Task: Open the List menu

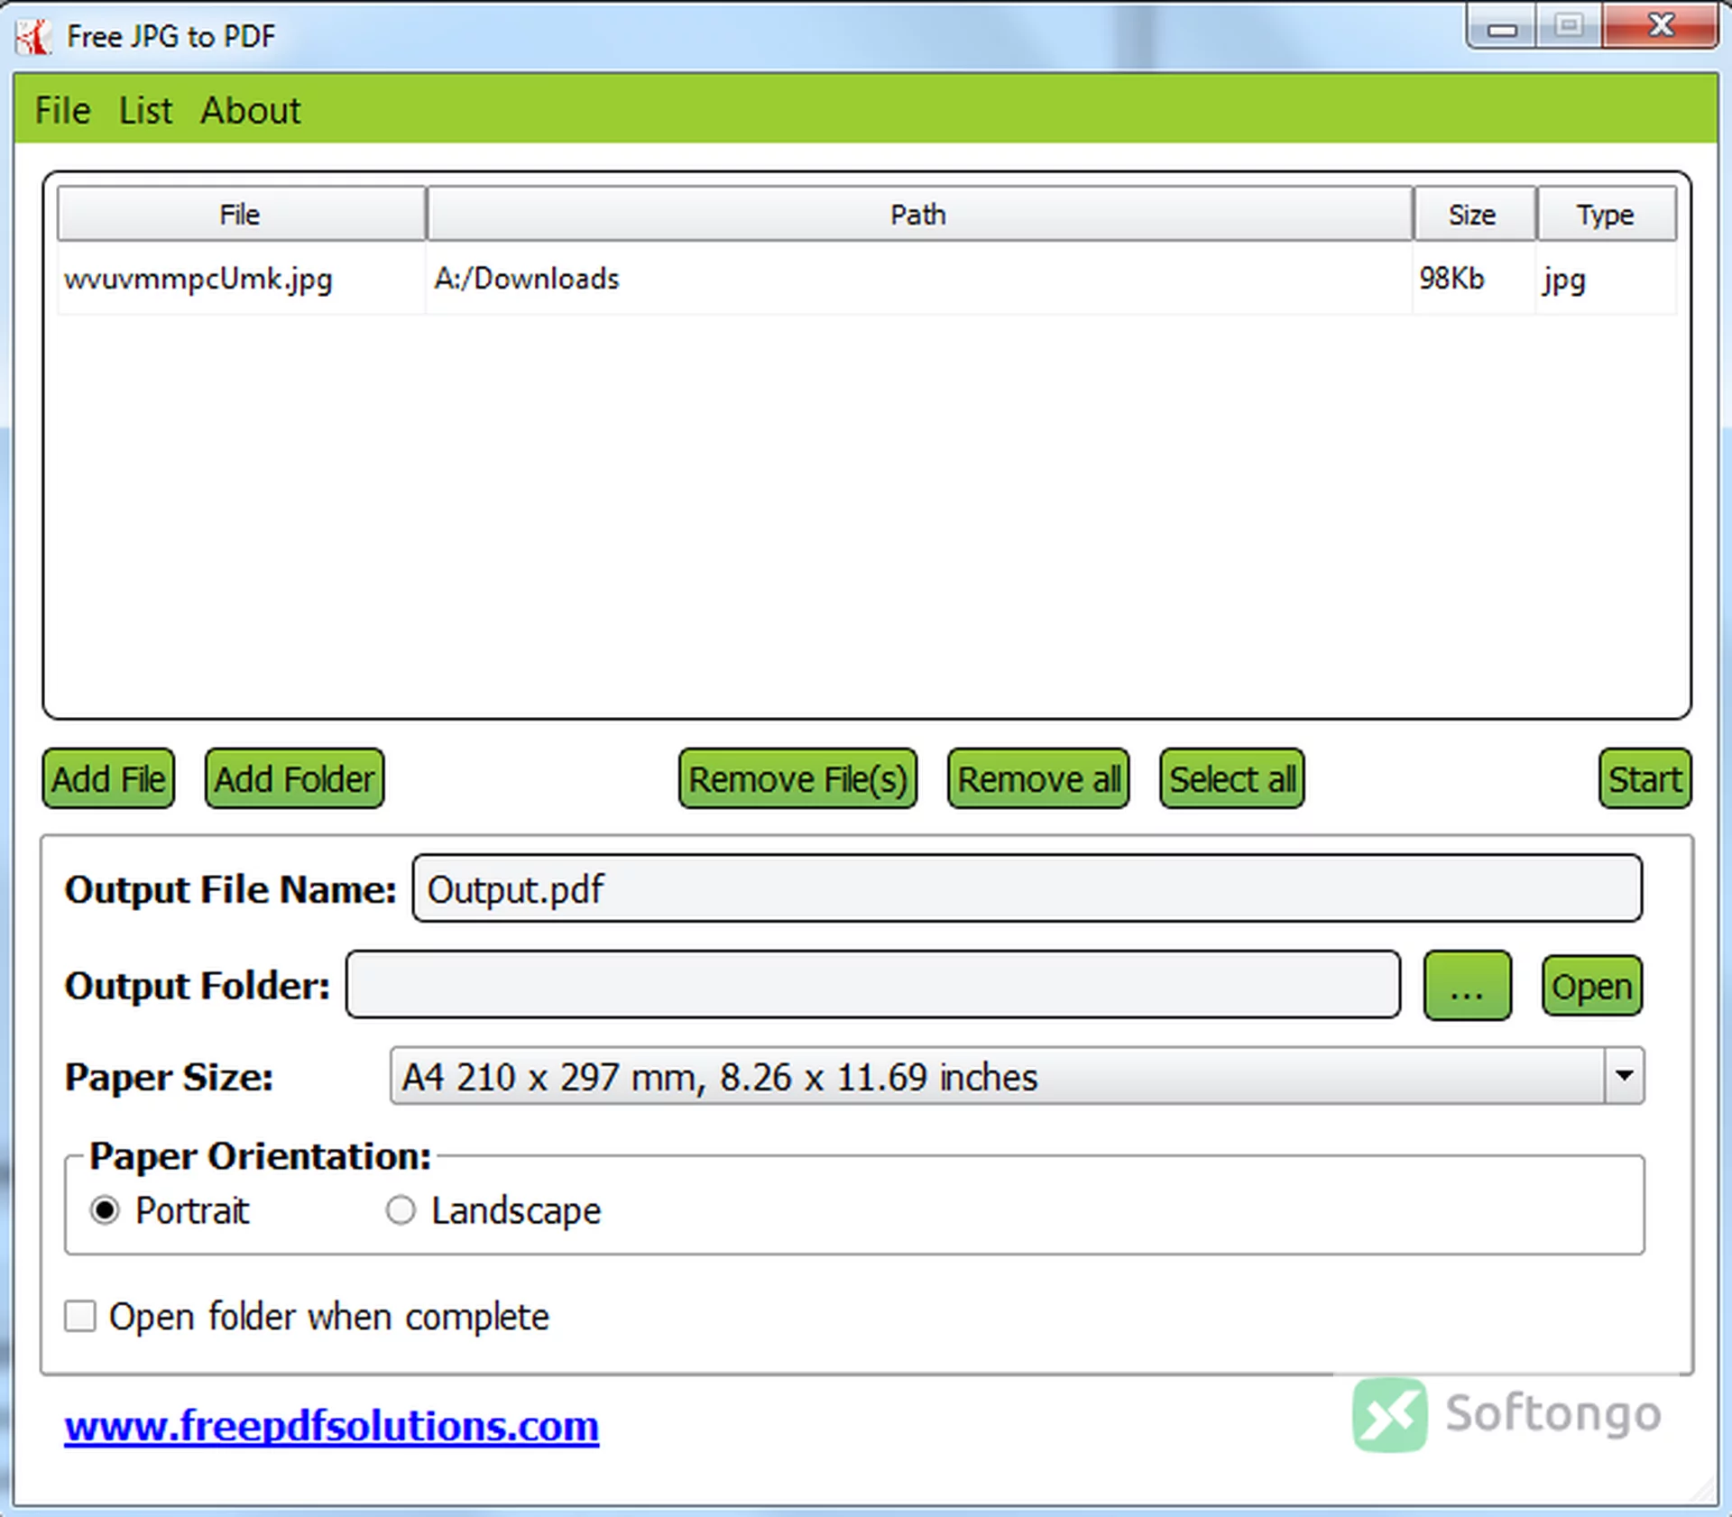Action: (145, 110)
